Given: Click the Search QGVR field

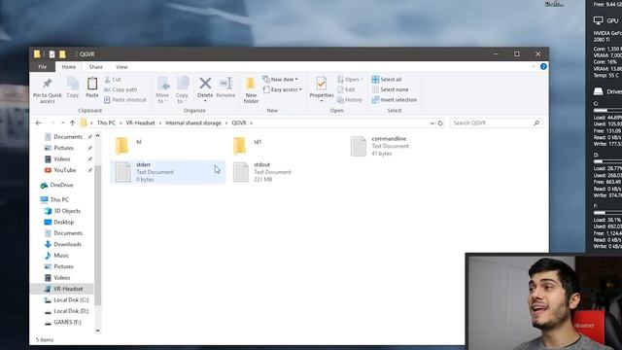Looking at the screenshot, I should tap(496, 123).
